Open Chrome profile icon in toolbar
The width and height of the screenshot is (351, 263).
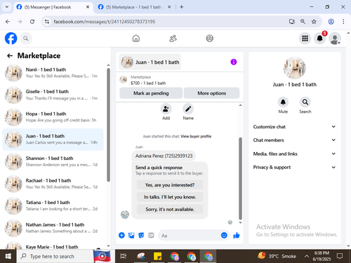click(331, 22)
